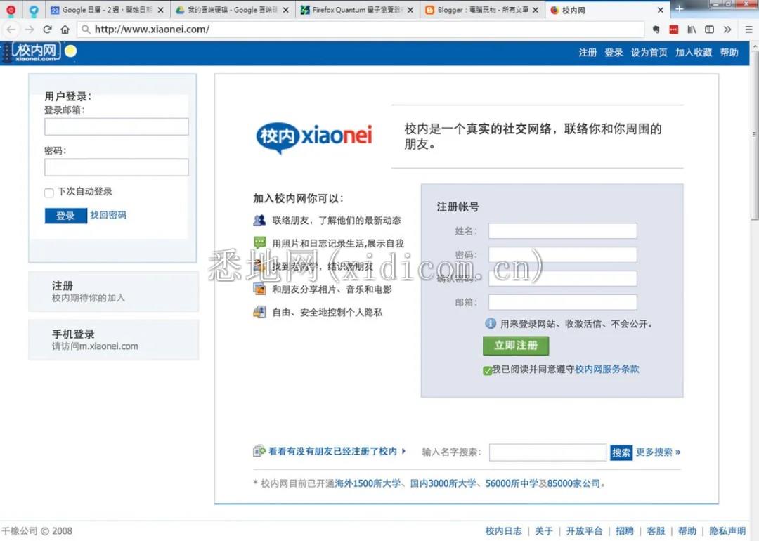
Task: Show more toolbar items with double chevron
Action: click(727, 30)
